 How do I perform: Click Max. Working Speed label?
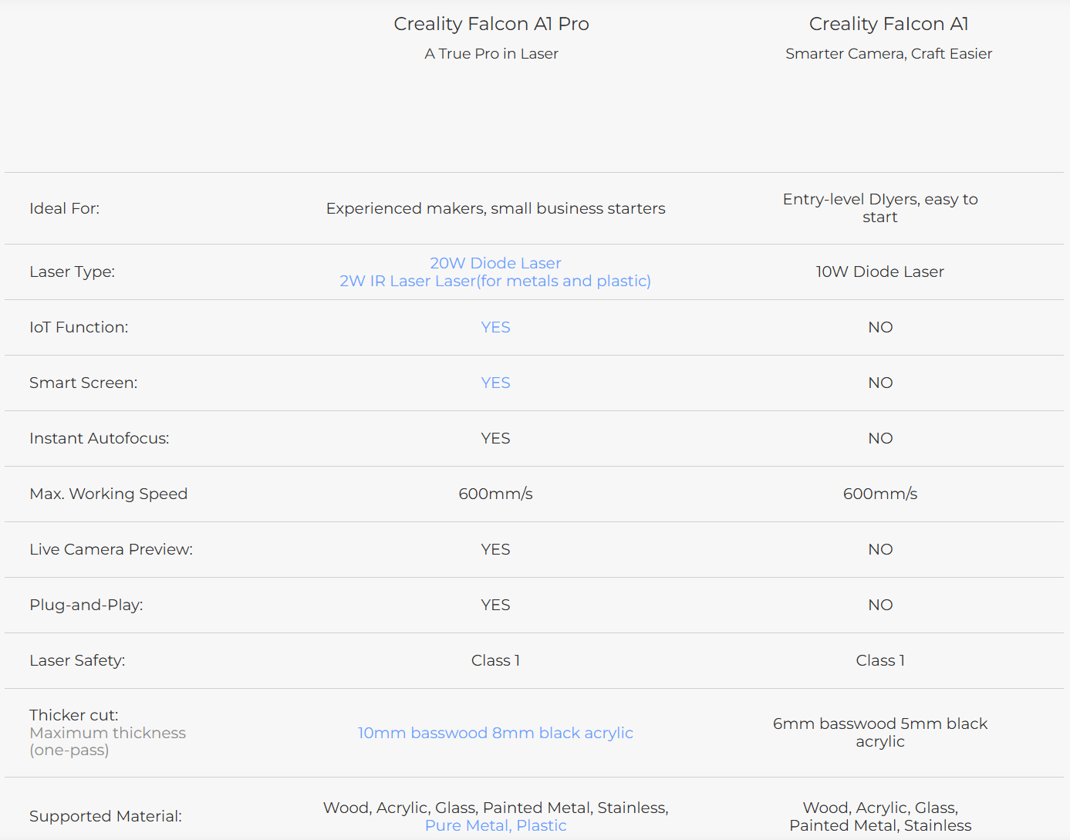coord(108,494)
